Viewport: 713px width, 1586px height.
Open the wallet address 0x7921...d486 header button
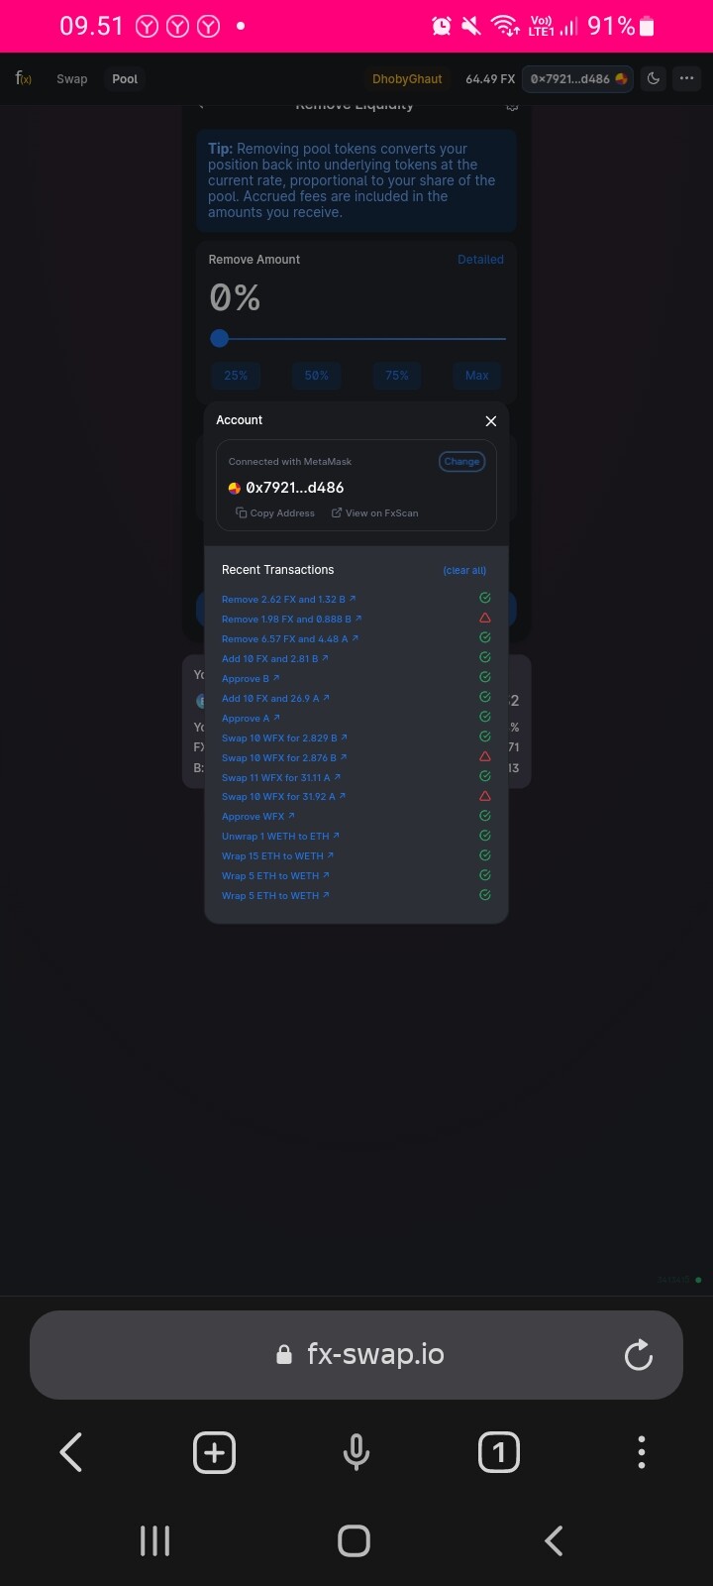coord(577,78)
